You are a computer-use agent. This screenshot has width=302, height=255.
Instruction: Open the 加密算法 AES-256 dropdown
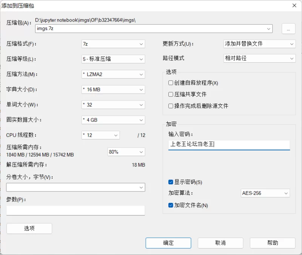click(265, 193)
